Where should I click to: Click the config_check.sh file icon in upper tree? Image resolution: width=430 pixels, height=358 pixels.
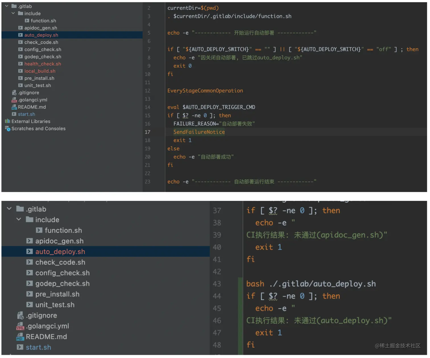tap(20, 49)
